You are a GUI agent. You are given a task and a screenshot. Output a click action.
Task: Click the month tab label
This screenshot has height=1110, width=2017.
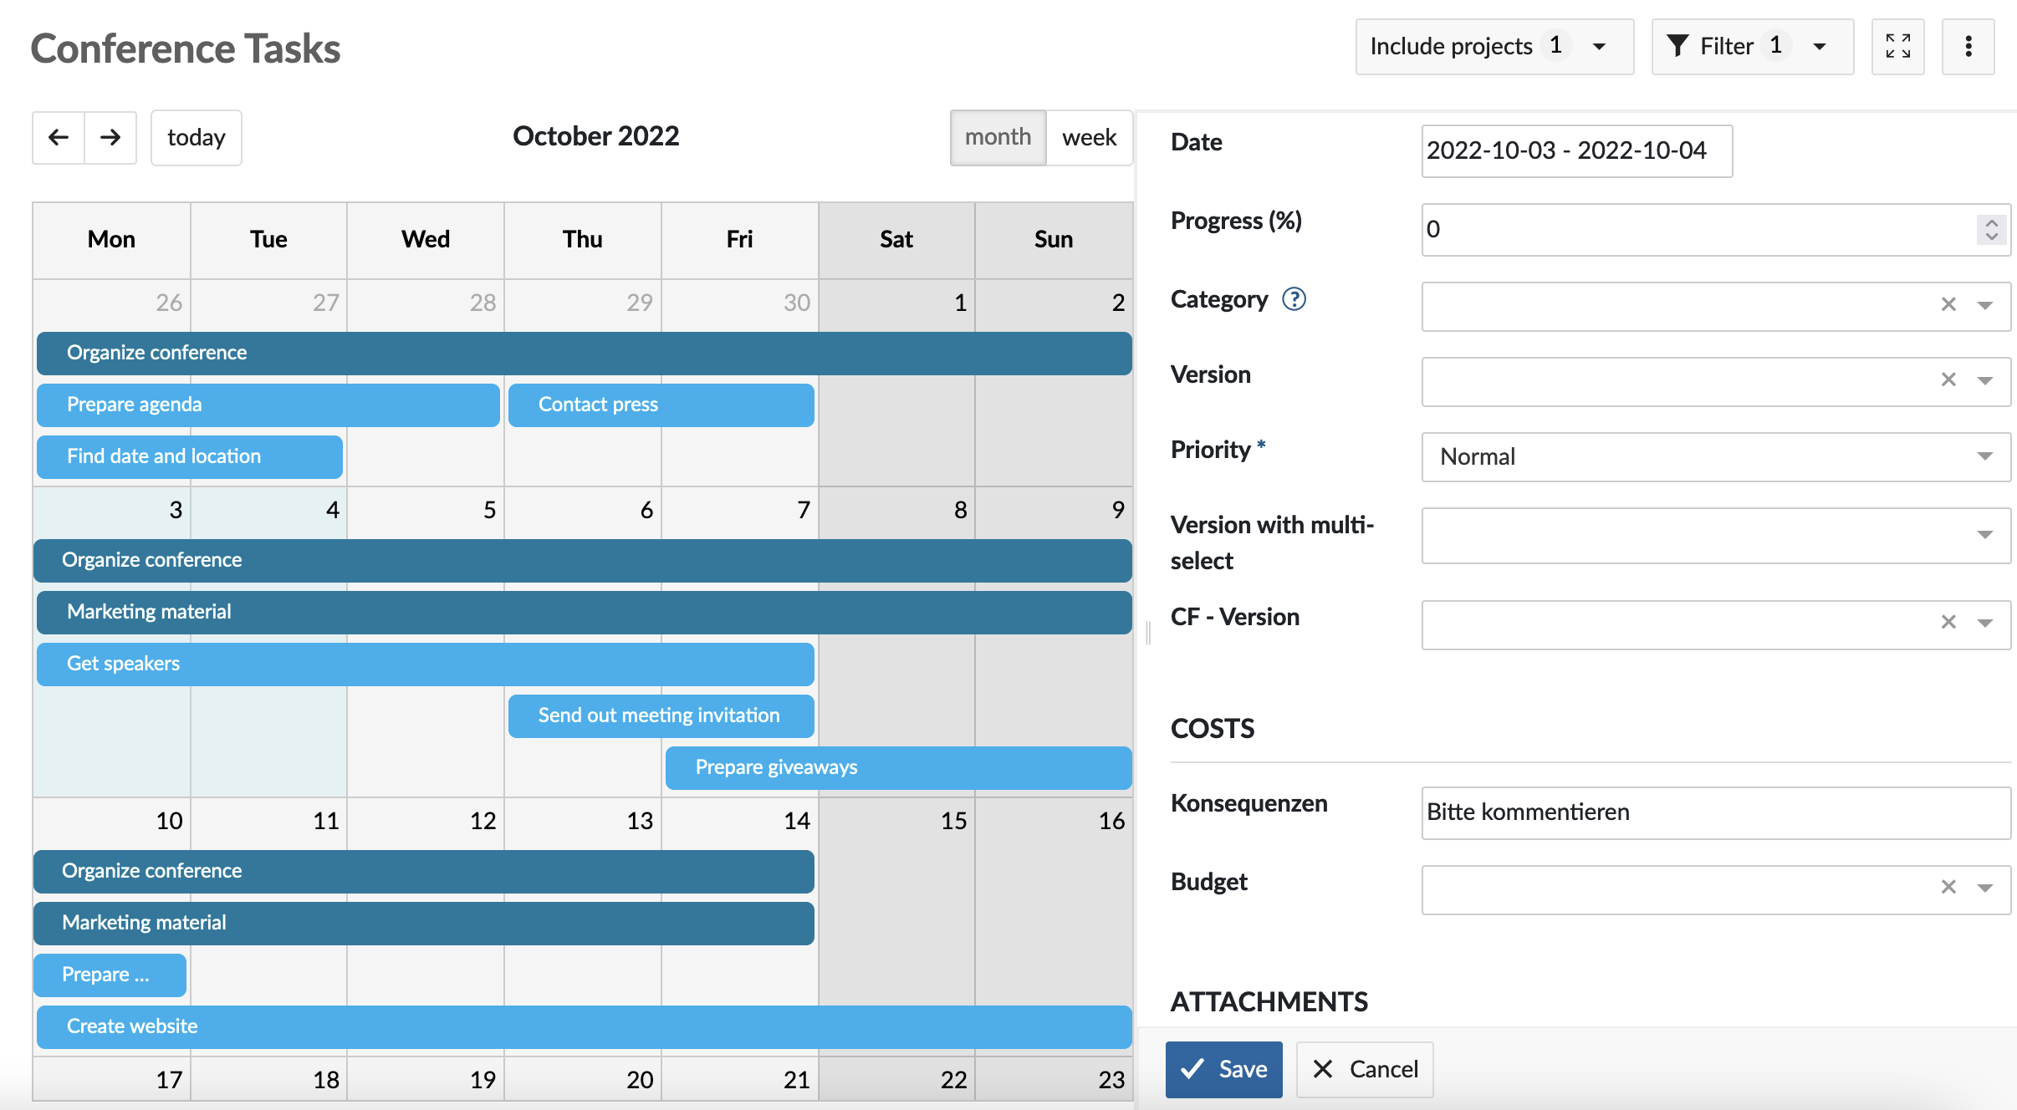pyautogui.click(x=997, y=137)
